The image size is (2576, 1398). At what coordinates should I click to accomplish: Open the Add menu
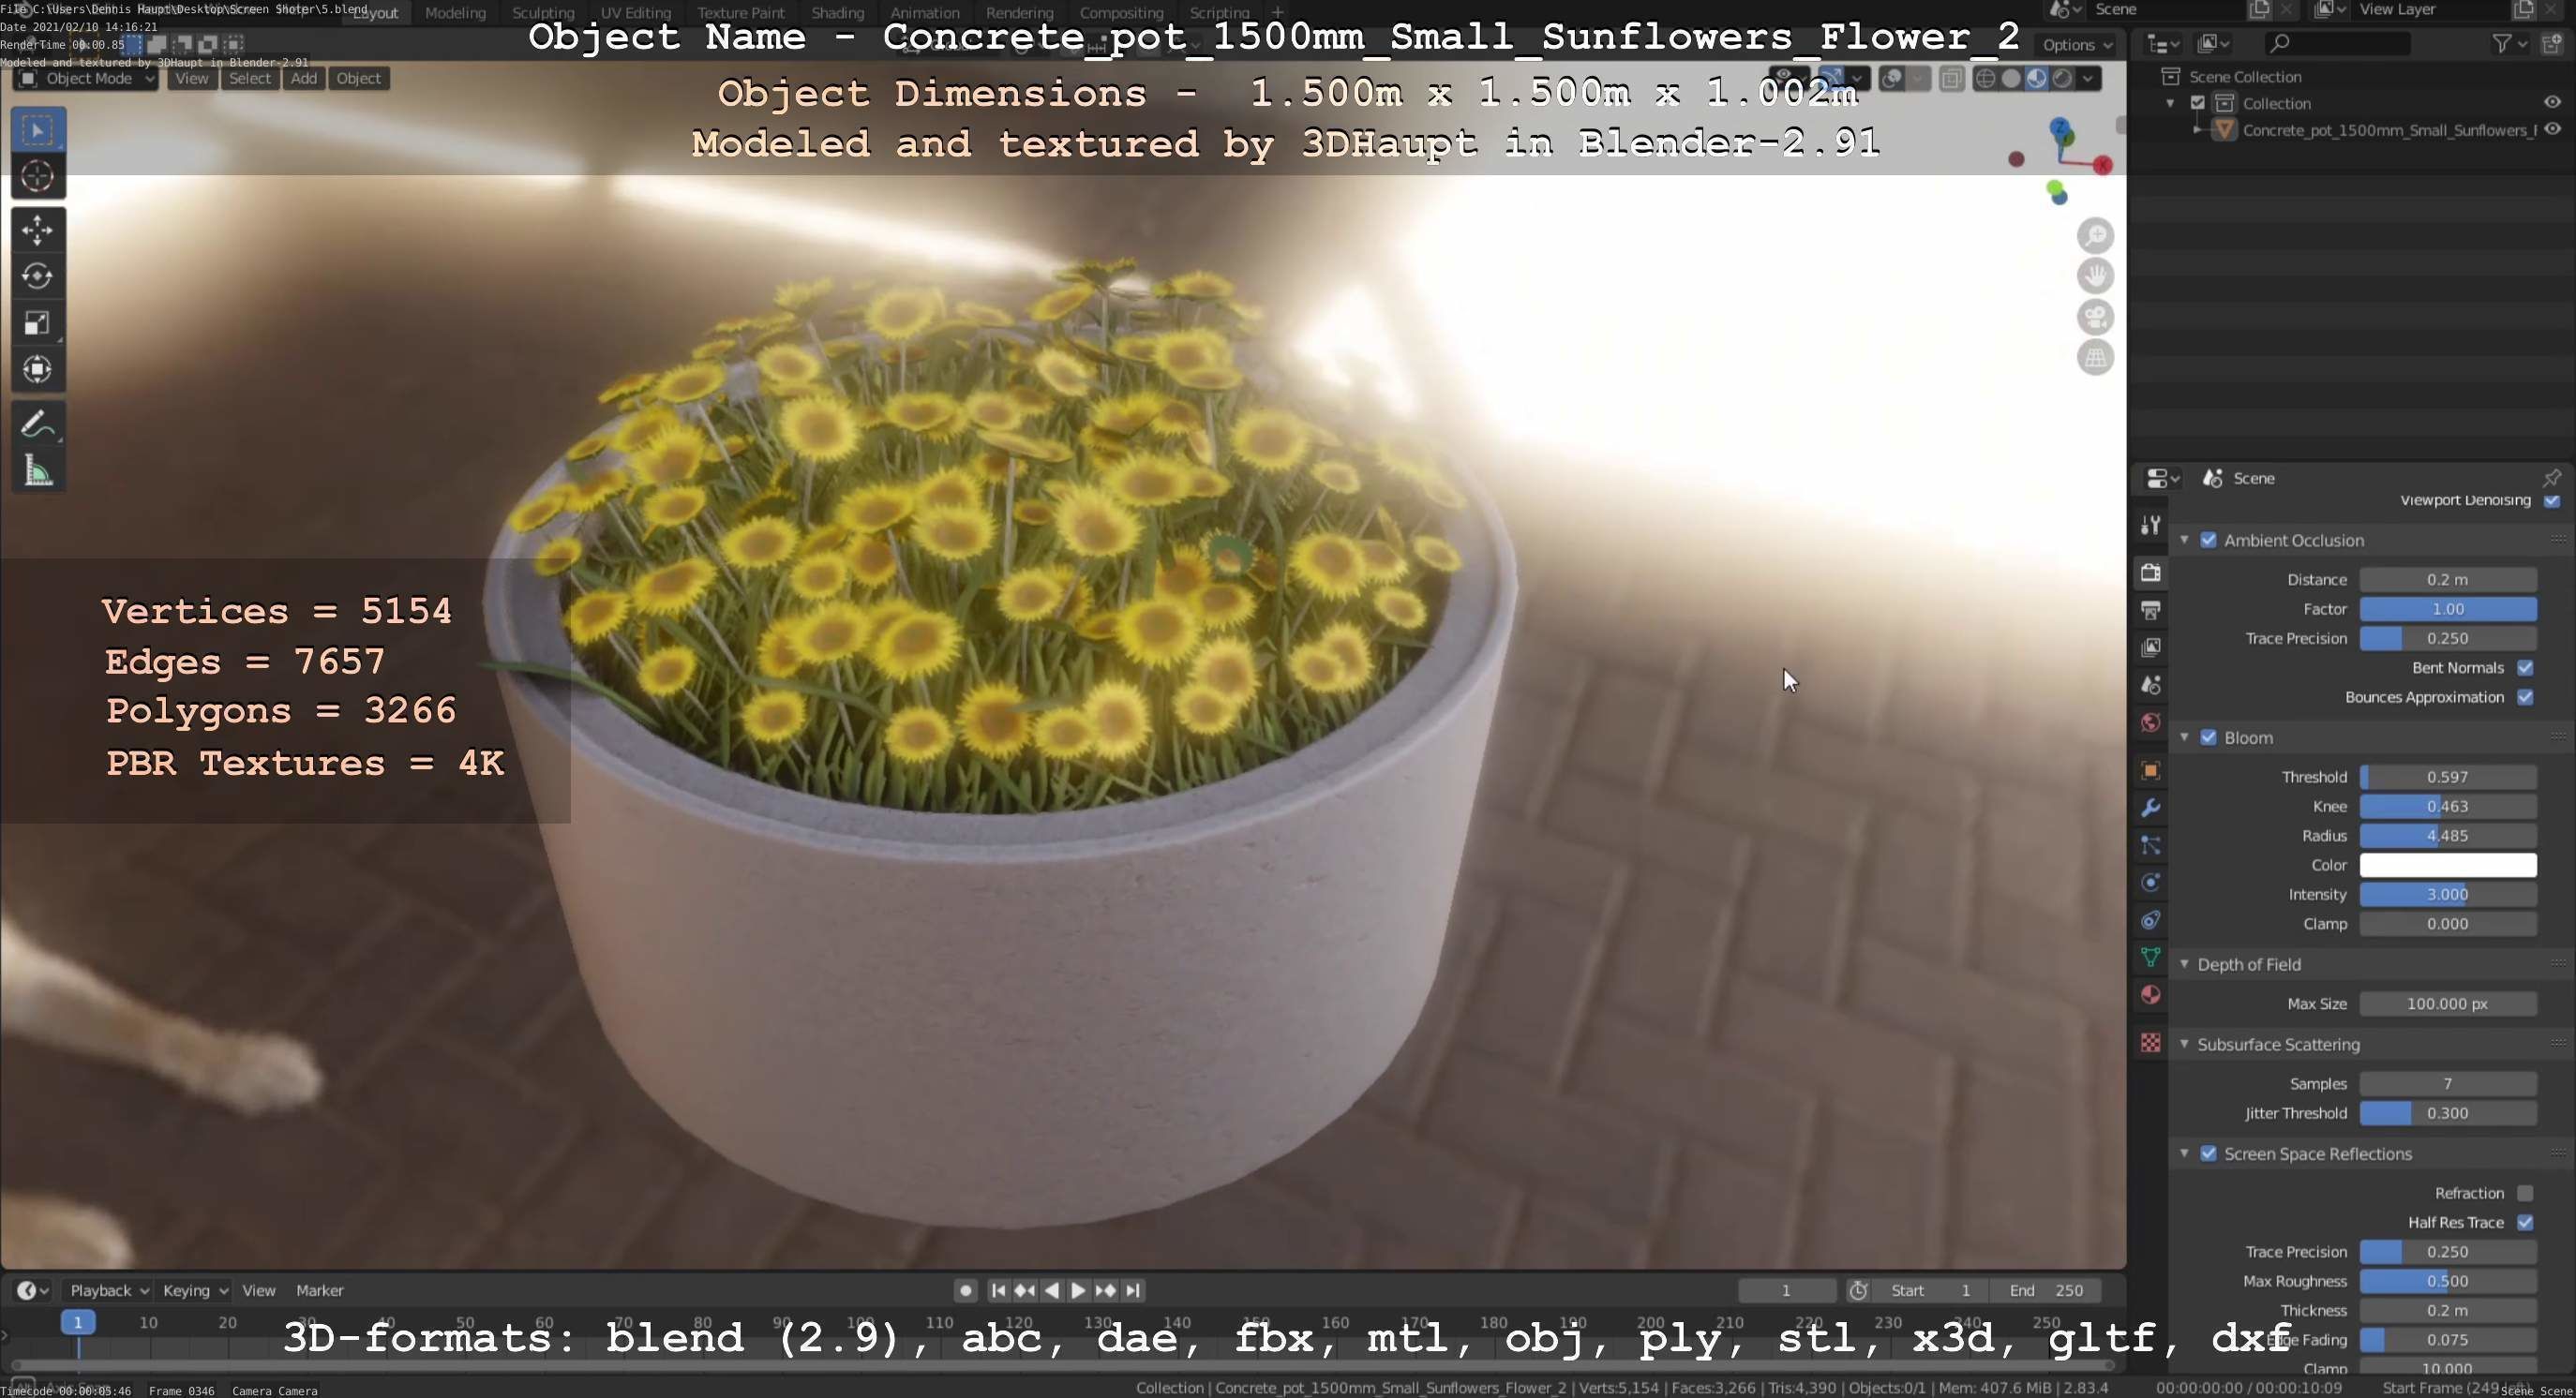click(304, 79)
